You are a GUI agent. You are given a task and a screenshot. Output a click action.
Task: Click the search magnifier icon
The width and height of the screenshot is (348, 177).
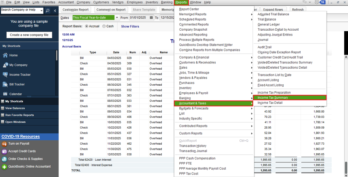(48, 11)
